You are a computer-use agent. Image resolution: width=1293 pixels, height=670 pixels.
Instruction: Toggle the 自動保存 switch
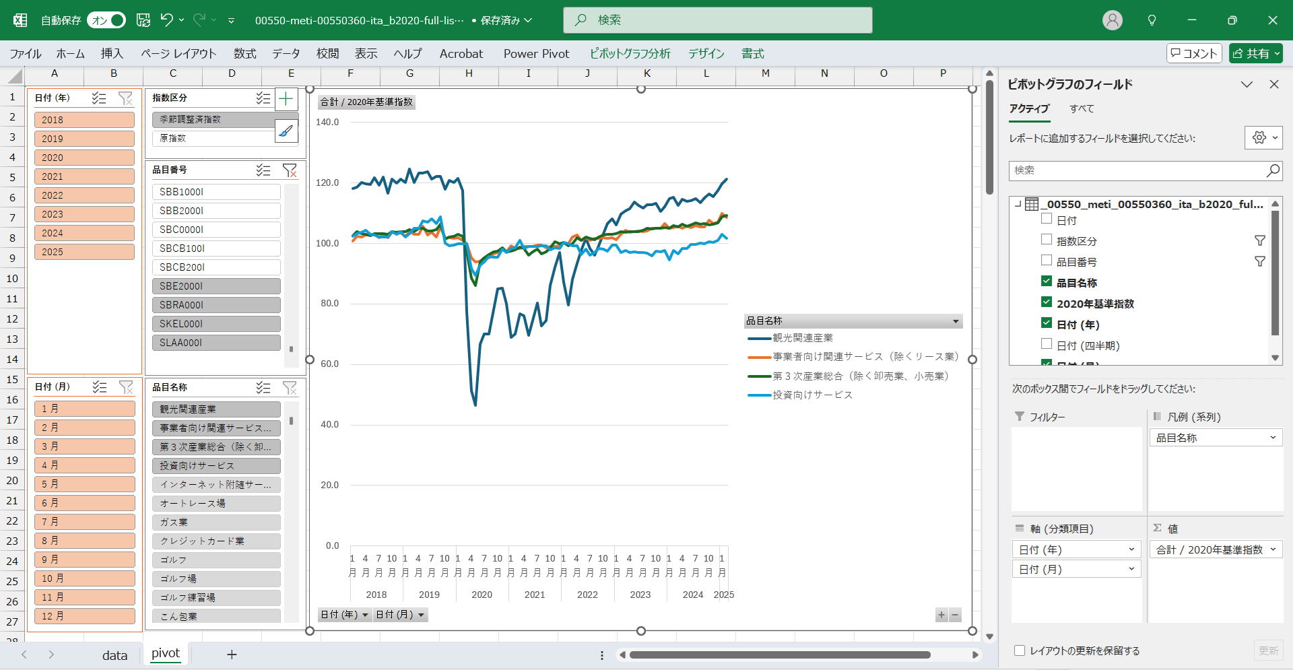[x=107, y=20]
